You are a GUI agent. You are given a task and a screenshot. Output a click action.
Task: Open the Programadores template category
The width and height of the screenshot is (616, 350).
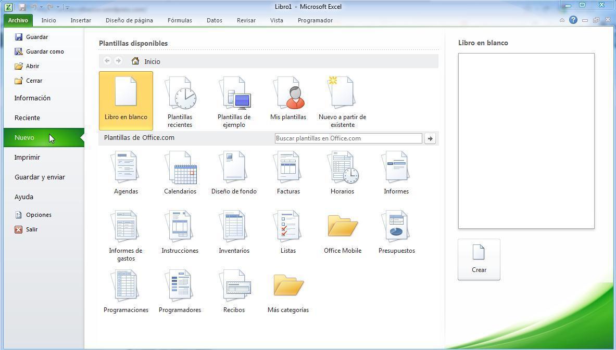click(x=180, y=291)
